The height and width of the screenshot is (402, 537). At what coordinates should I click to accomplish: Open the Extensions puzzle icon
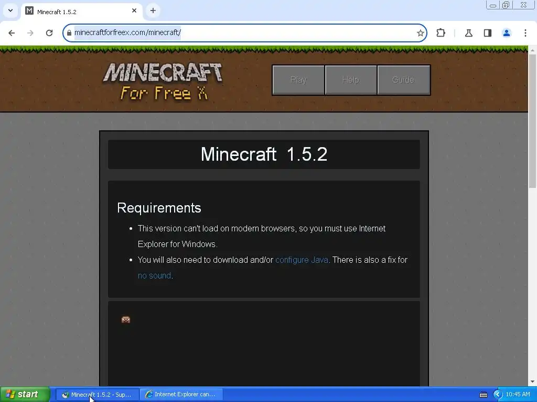point(441,33)
